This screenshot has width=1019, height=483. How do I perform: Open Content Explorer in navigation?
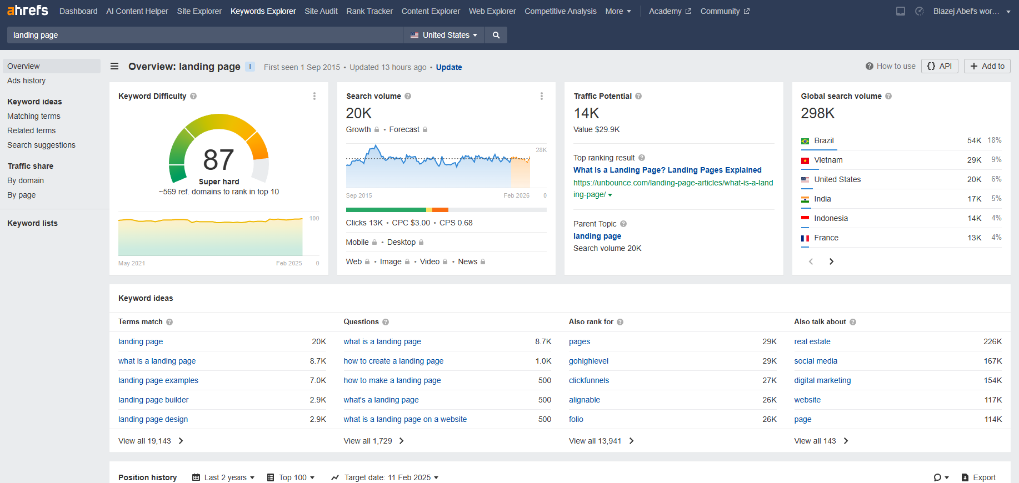click(x=431, y=11)
